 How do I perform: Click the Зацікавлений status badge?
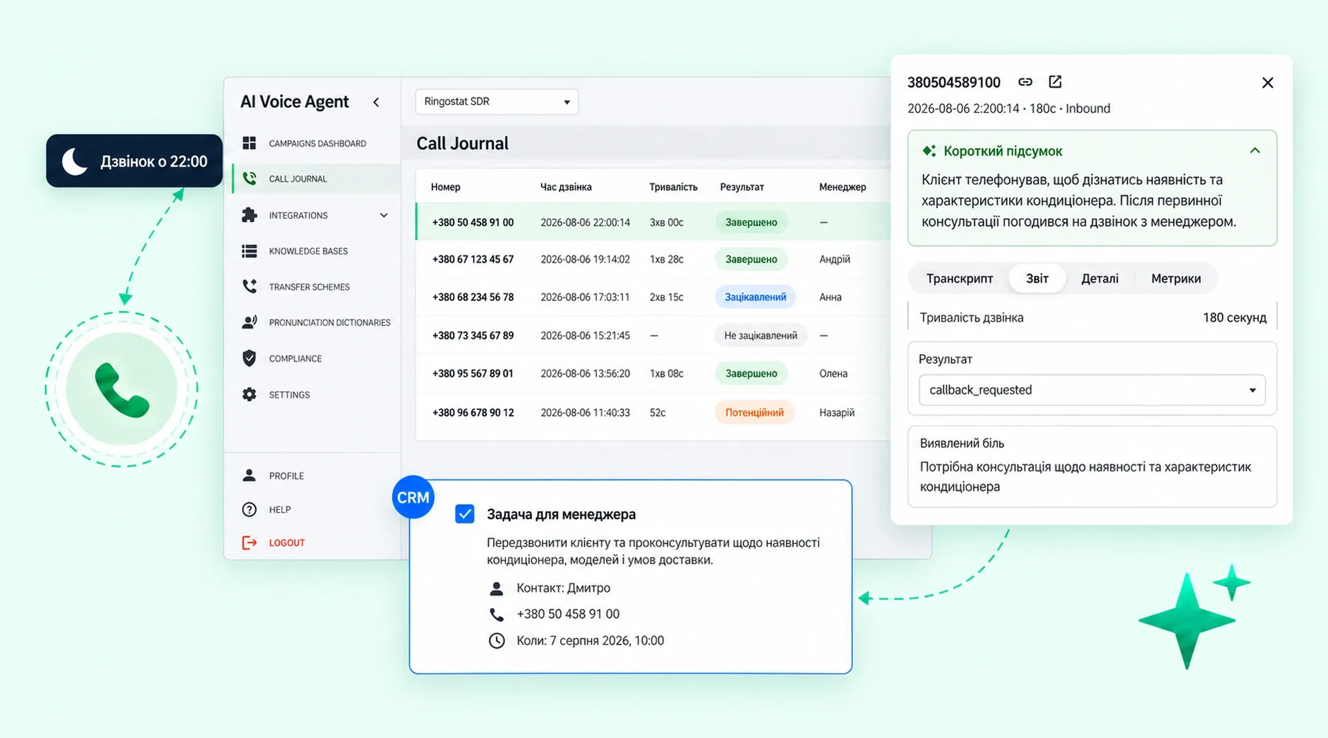point(755,297)
